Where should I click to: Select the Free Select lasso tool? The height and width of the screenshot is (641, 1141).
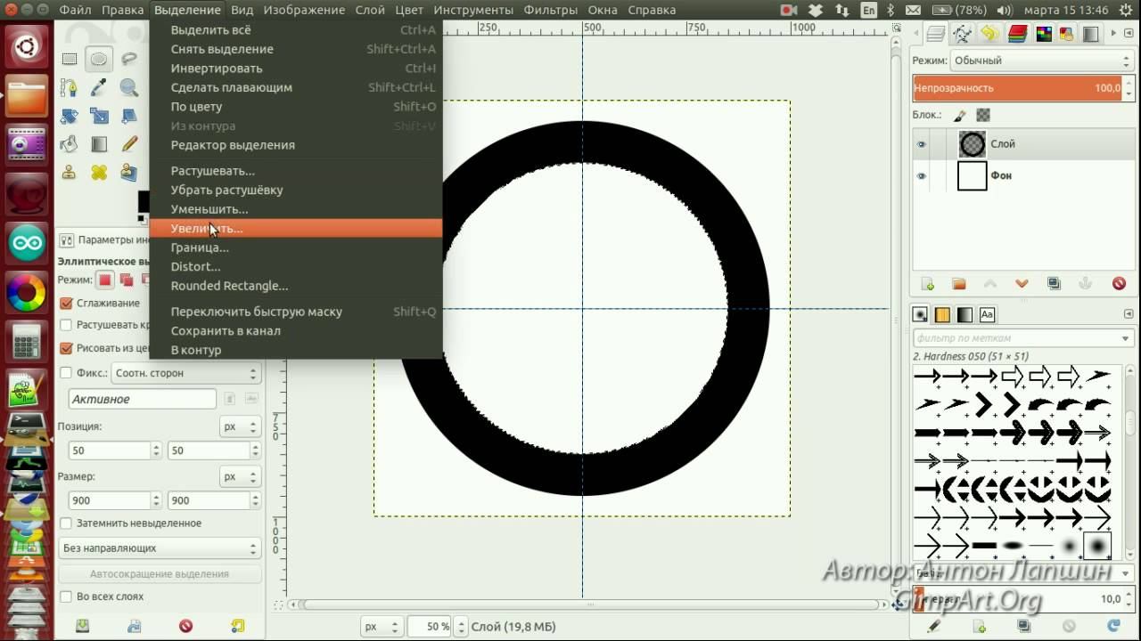(129, 60)
